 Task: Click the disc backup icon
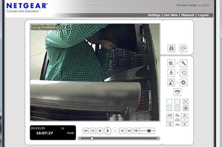pos(184,82)
